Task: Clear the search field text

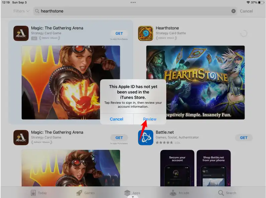Action: [x=234, y=11]
